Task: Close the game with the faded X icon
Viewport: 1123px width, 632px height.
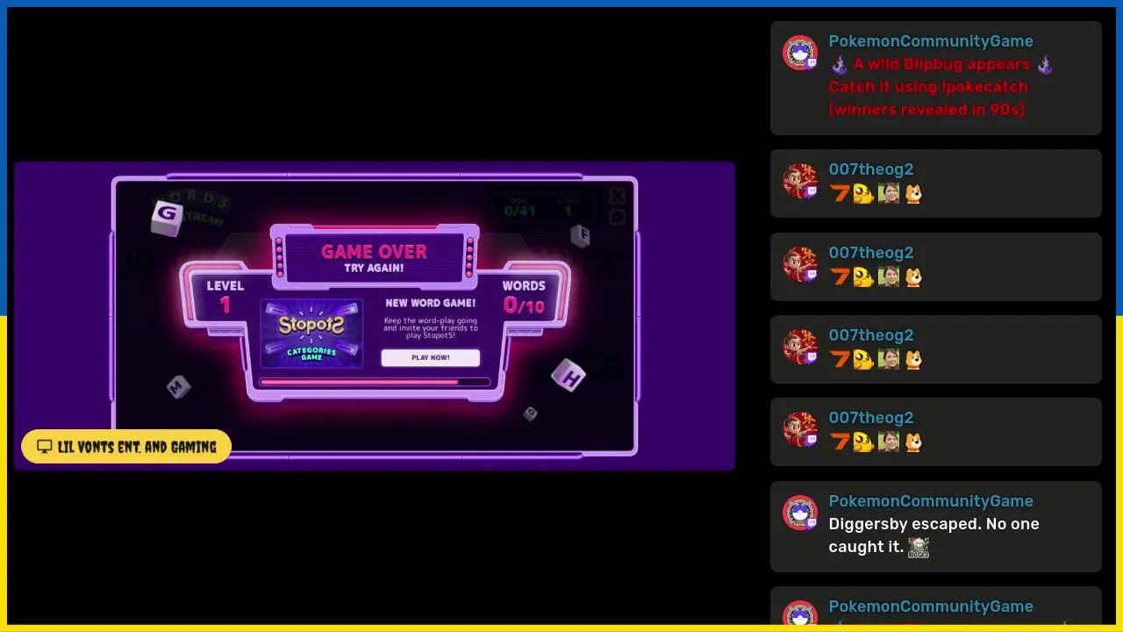Action: 617,196
